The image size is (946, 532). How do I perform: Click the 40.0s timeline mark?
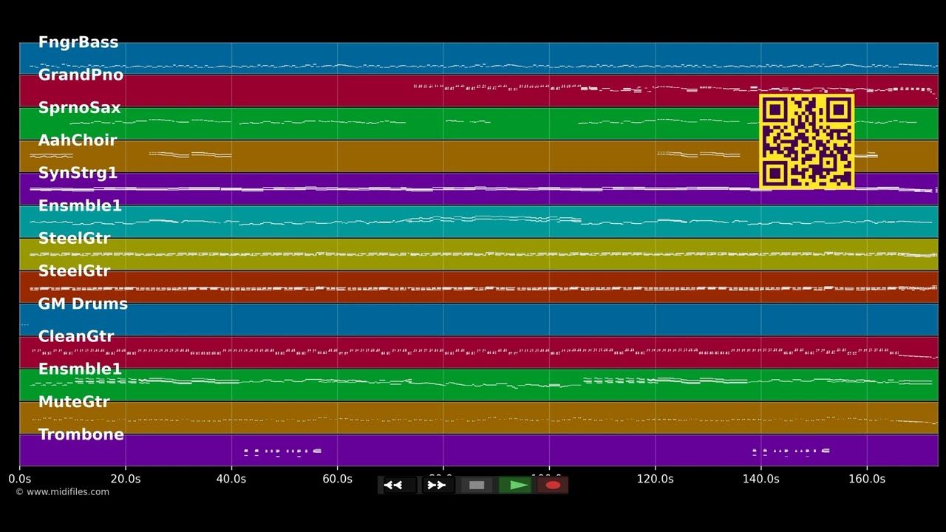(231, 479)
